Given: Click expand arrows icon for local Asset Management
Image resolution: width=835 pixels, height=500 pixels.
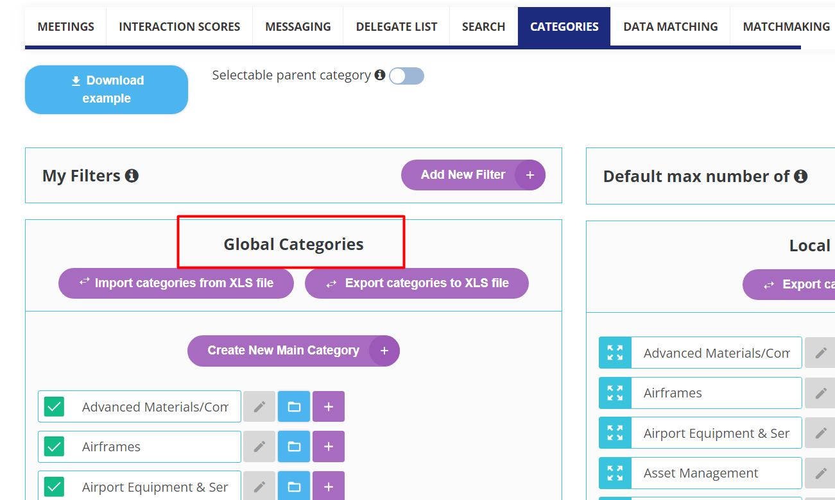Looking at the screenshot, I should [x=615, y=474].
